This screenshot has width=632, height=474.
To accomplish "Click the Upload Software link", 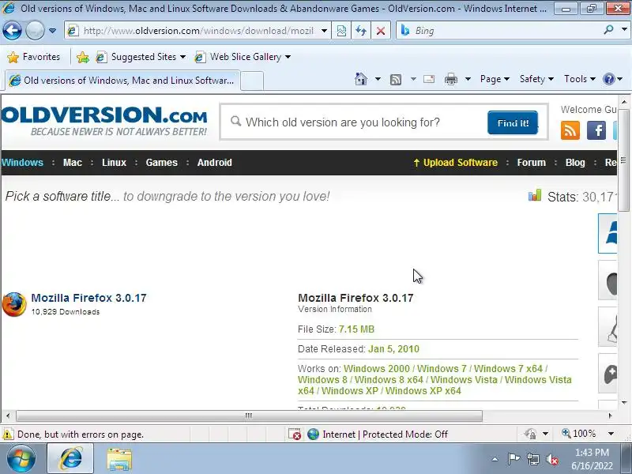I will click(x=456, y=163).
